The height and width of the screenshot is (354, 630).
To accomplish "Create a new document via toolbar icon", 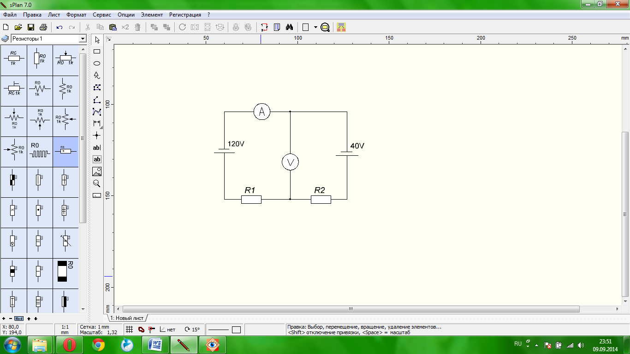I will pyautogui.click(x=6, y=27).
